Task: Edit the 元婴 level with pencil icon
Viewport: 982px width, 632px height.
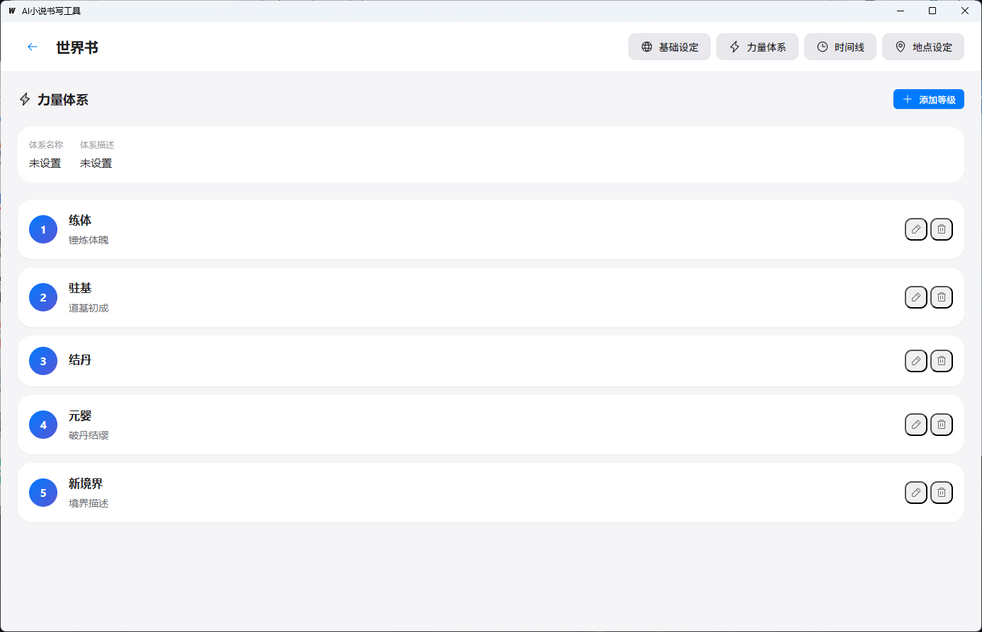Action: click(x=915, y=425)
